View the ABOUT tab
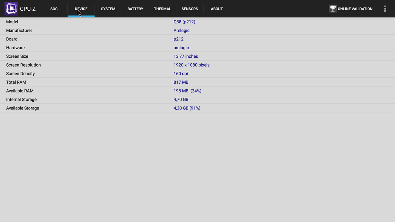The height and width of the screenshot is (222, 395). coord(217,9)
